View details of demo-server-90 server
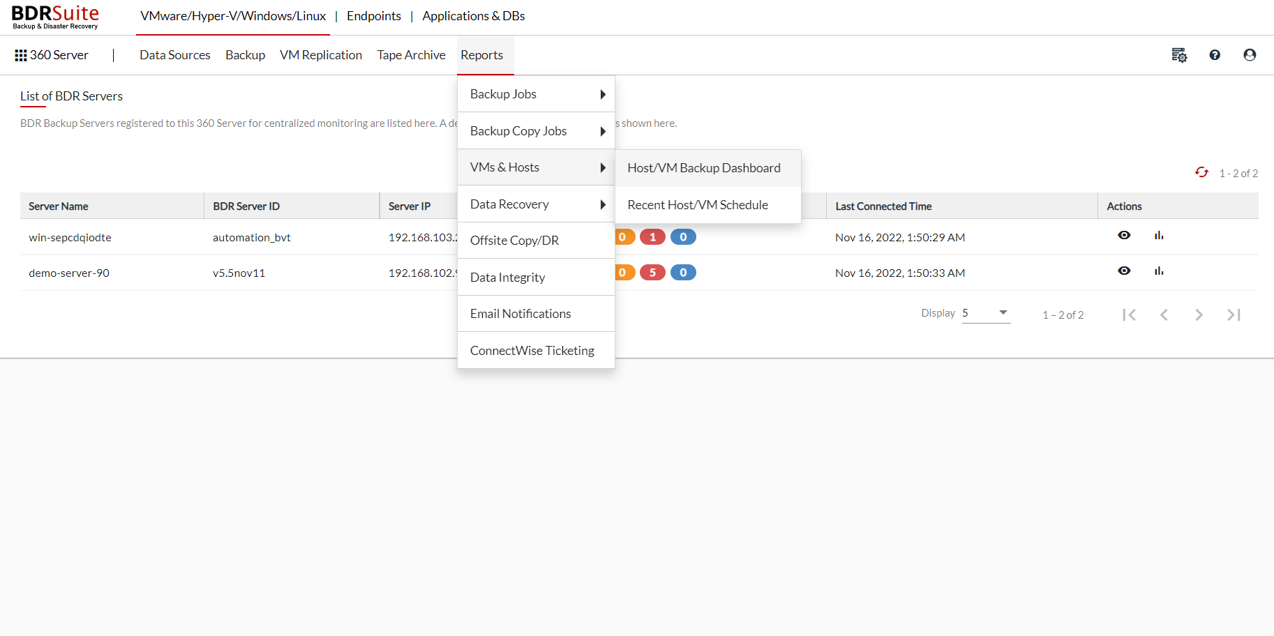The height and width of the screenshot is (636, 1274). 1124,271
